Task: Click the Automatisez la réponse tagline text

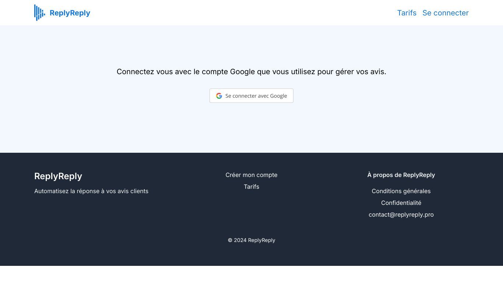Action: click(91, 191)
